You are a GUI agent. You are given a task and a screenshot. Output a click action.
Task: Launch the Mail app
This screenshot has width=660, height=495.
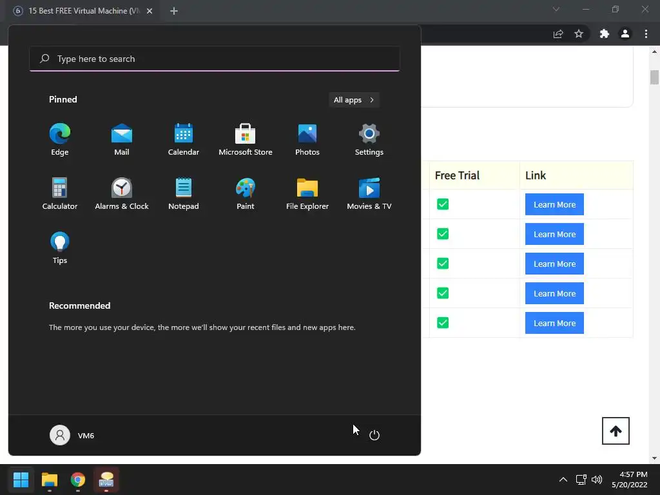(122, 140)
